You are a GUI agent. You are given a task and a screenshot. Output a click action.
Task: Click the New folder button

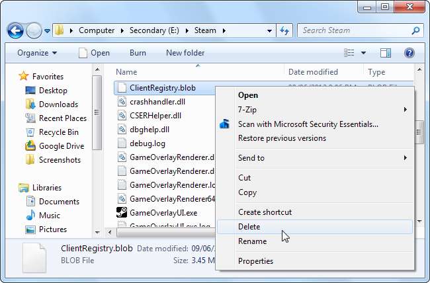pos(185,53)
